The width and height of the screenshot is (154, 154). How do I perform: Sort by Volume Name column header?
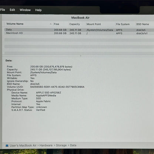pyautogui.click(x=15, y=24)
